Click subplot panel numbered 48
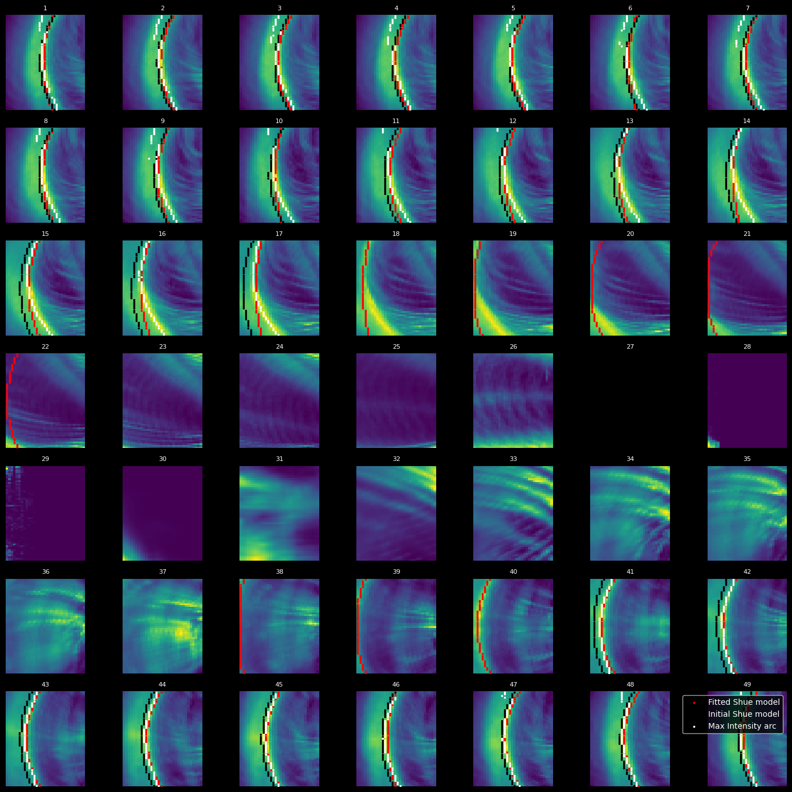The height and width of the screenshot is (792, 792). (x=630, y=739)
